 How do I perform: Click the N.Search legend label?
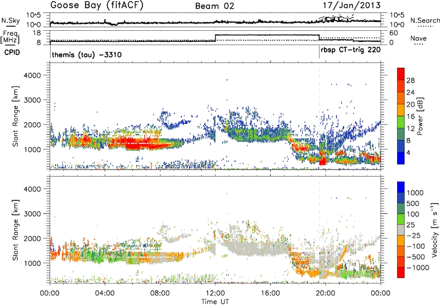pyautogui.click(x=425, y=20)
